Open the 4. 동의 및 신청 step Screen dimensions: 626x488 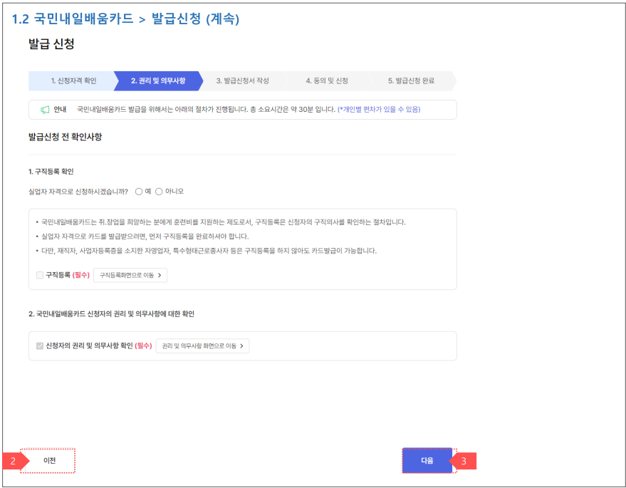coord(328,81)
